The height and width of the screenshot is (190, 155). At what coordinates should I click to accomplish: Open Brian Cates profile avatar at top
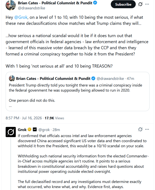(11, 5)
